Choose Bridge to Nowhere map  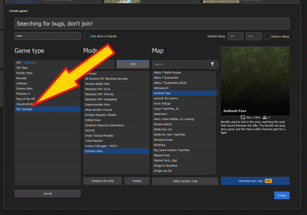tap(184, 166)
